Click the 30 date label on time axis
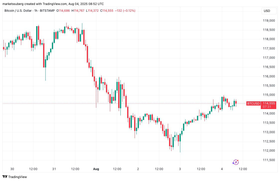The height and width of the screenshot is (181, 280). tap(12, 169)
